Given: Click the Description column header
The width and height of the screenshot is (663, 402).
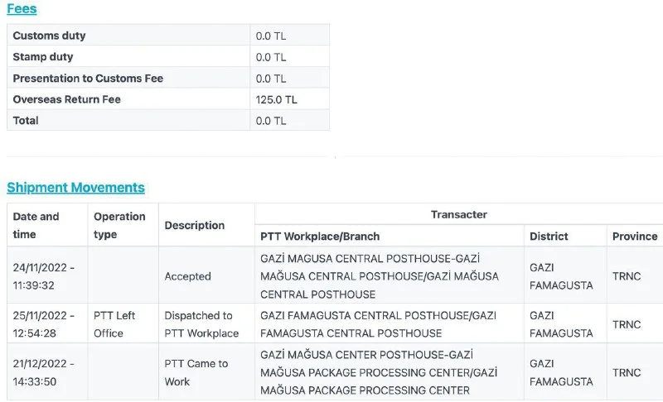Looking at the screenshot, I should (195, 225).
